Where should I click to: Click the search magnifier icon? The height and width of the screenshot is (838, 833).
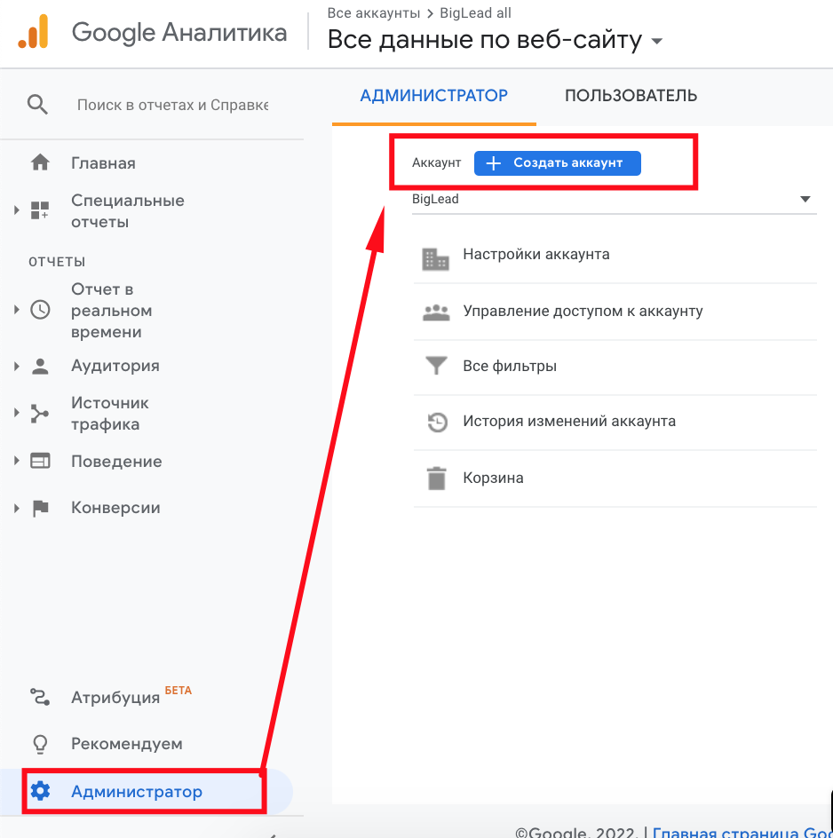(x=37, y=105)
